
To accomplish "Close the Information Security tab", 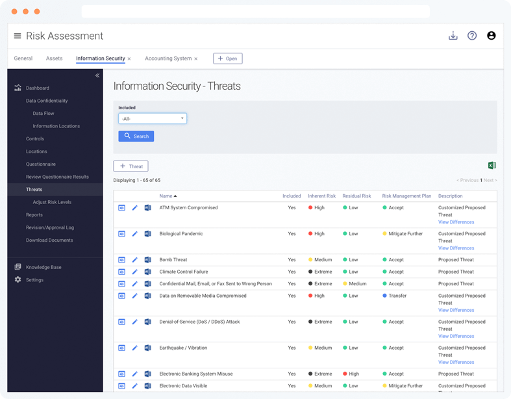I will point(129,58).
